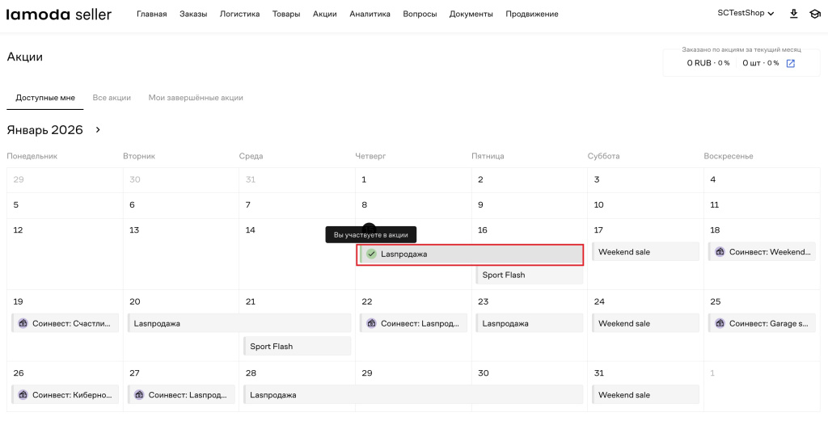Click co-invest icon on January 18 event
Viewport: 828px width, 425px height.
(720, 252)
